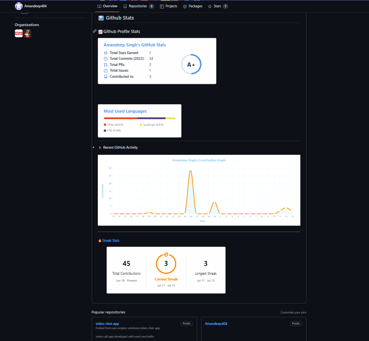Viewport: 369px width, 341px height.
Task: Click the Longest Streak value 3
Action: click(x=206, y=264)
